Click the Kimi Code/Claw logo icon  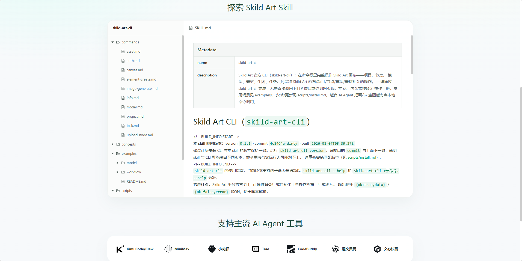click(120, 249)
